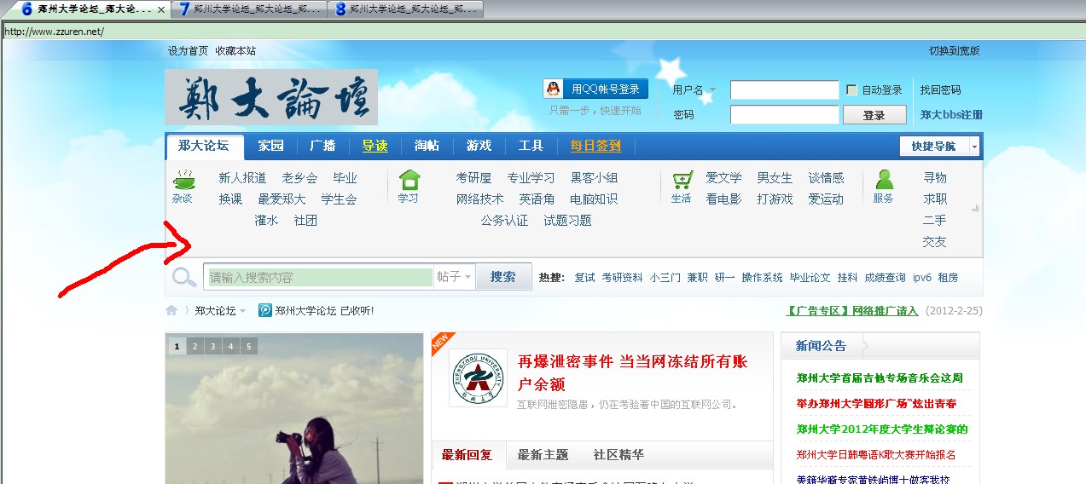Viewport: 1086px width, 484px height.
Task: Click the Zhengzhou University emblem logo
Action: 478,377
